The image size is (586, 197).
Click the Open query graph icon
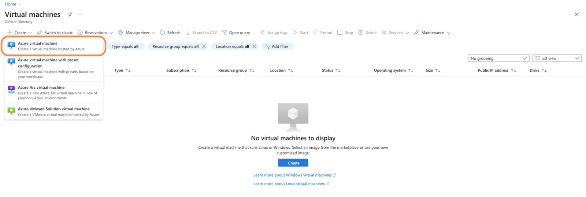(224, 33)
